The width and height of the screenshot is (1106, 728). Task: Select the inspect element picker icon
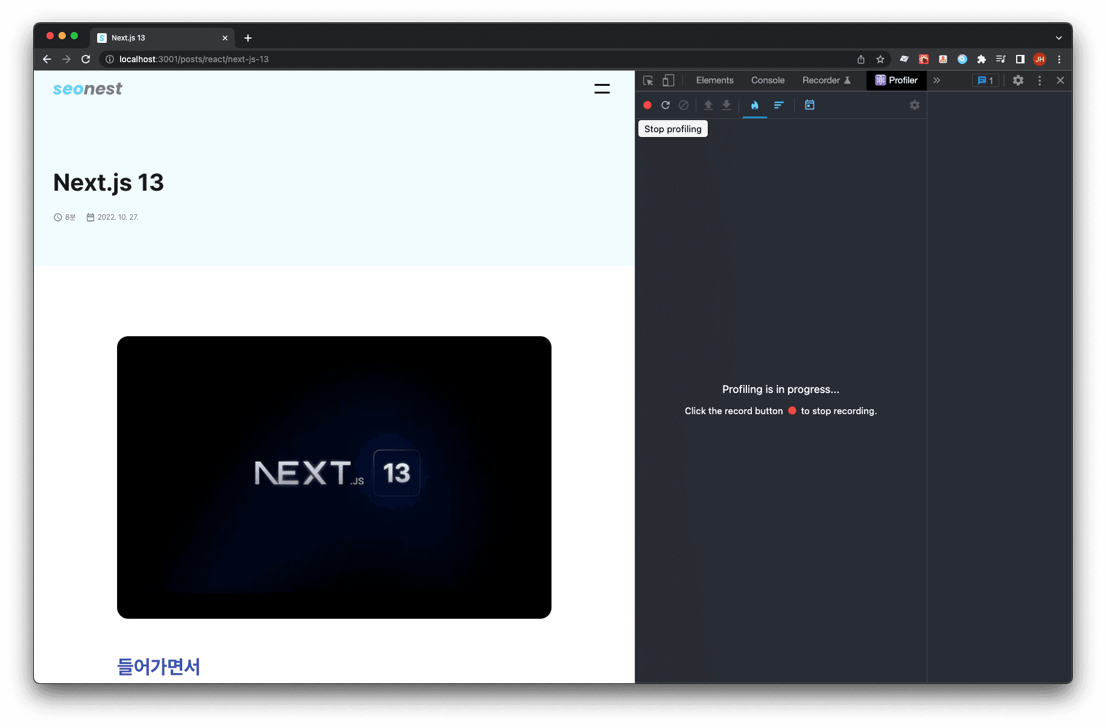[649, 80]
